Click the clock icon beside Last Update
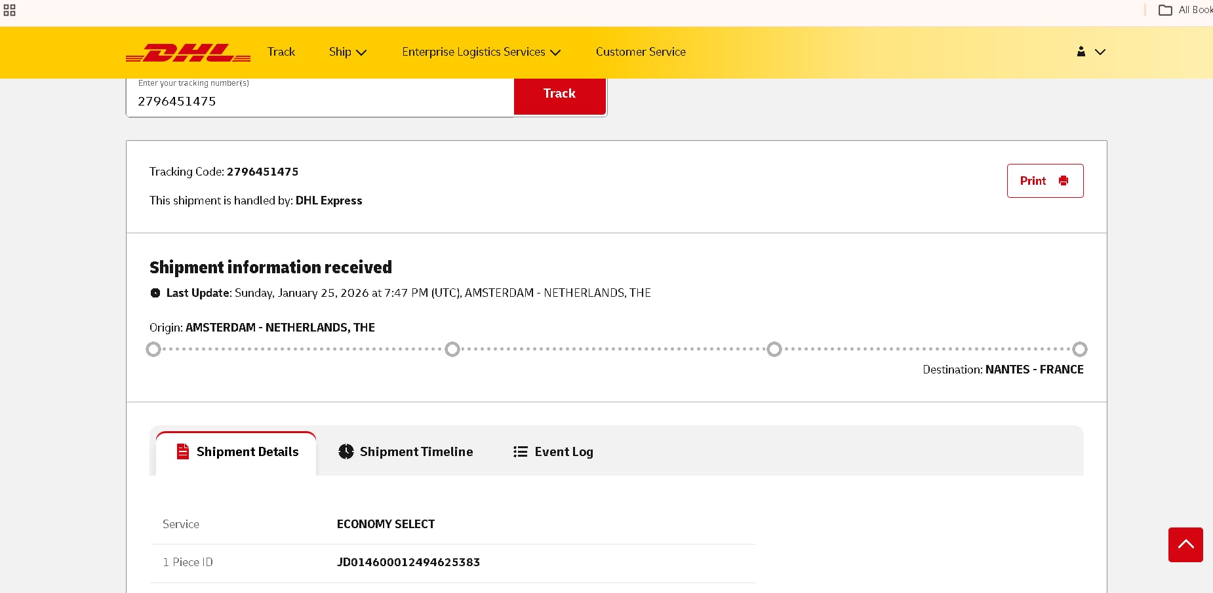This screenshot has height=593, width=1213. [155, 293]
